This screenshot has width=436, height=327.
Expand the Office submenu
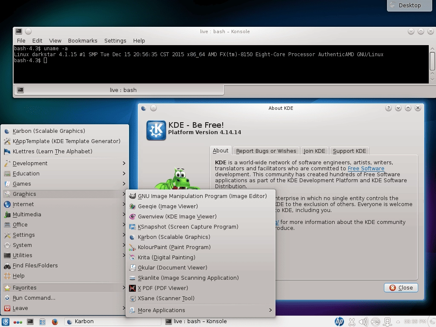point(65,225)
